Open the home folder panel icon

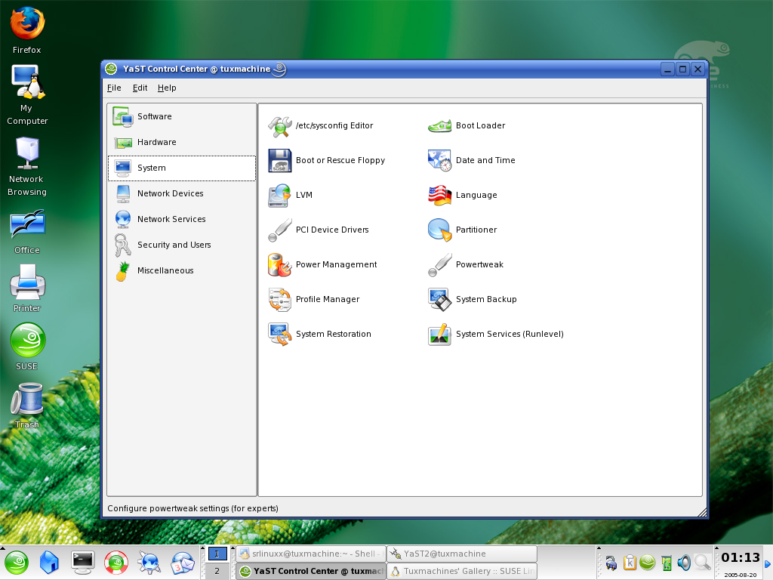(49, 562)
